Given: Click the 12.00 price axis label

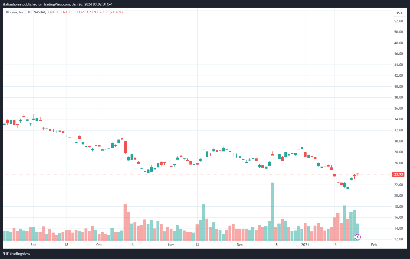Looking at the screenshot, I should (398, 239).
